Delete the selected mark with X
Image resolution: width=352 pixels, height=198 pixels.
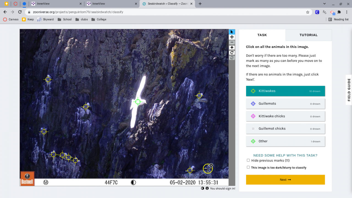(211, 165)
